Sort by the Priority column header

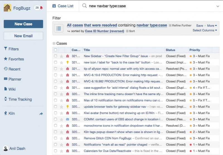point(200,50)
